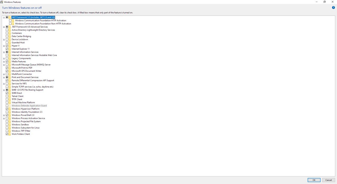Image resolution: width=337 pixels, height=184 pixels.
Task: Select the "Windows Hypervisor Platform" row text
Action: [26, 109]
